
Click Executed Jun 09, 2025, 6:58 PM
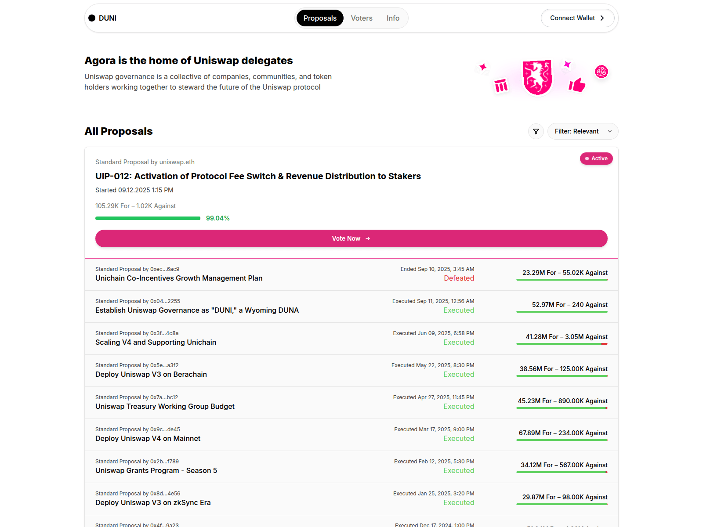[434, 333]
